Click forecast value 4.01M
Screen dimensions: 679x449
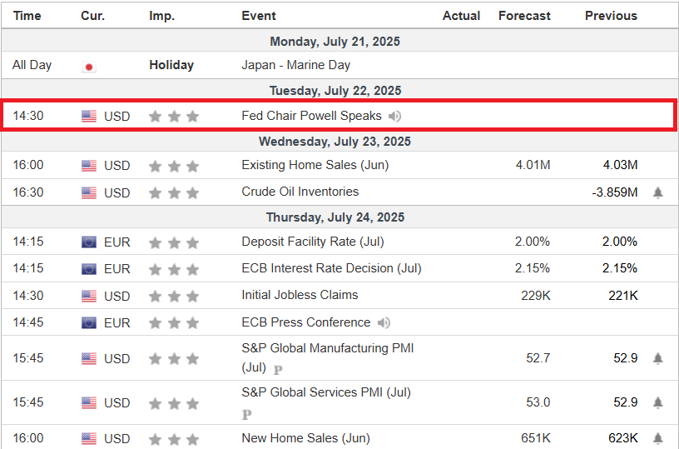[533, 165]
